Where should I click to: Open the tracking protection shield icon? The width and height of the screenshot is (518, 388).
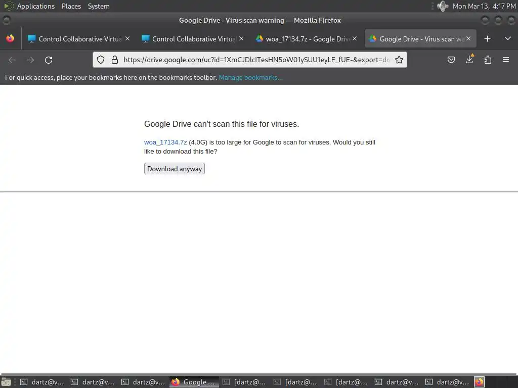(x=101, y=60)
